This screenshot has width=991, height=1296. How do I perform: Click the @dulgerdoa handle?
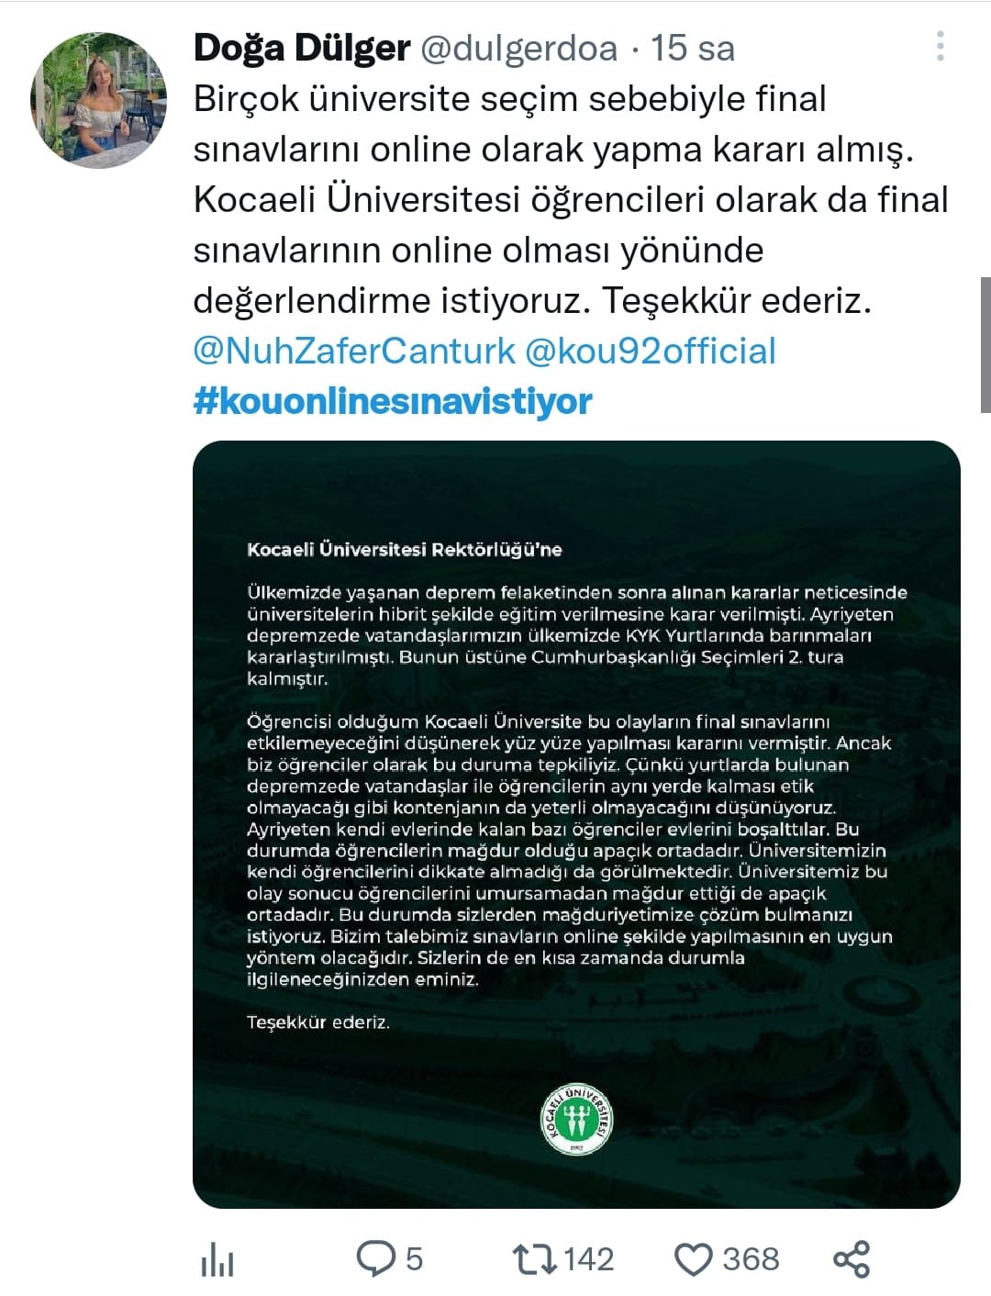(x=518, y=48)
